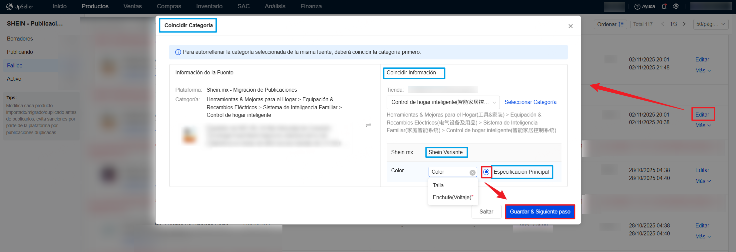Viewport: 736px width, 252px height.
Task: Open the Finanza menu
Action: click(311, 6)
